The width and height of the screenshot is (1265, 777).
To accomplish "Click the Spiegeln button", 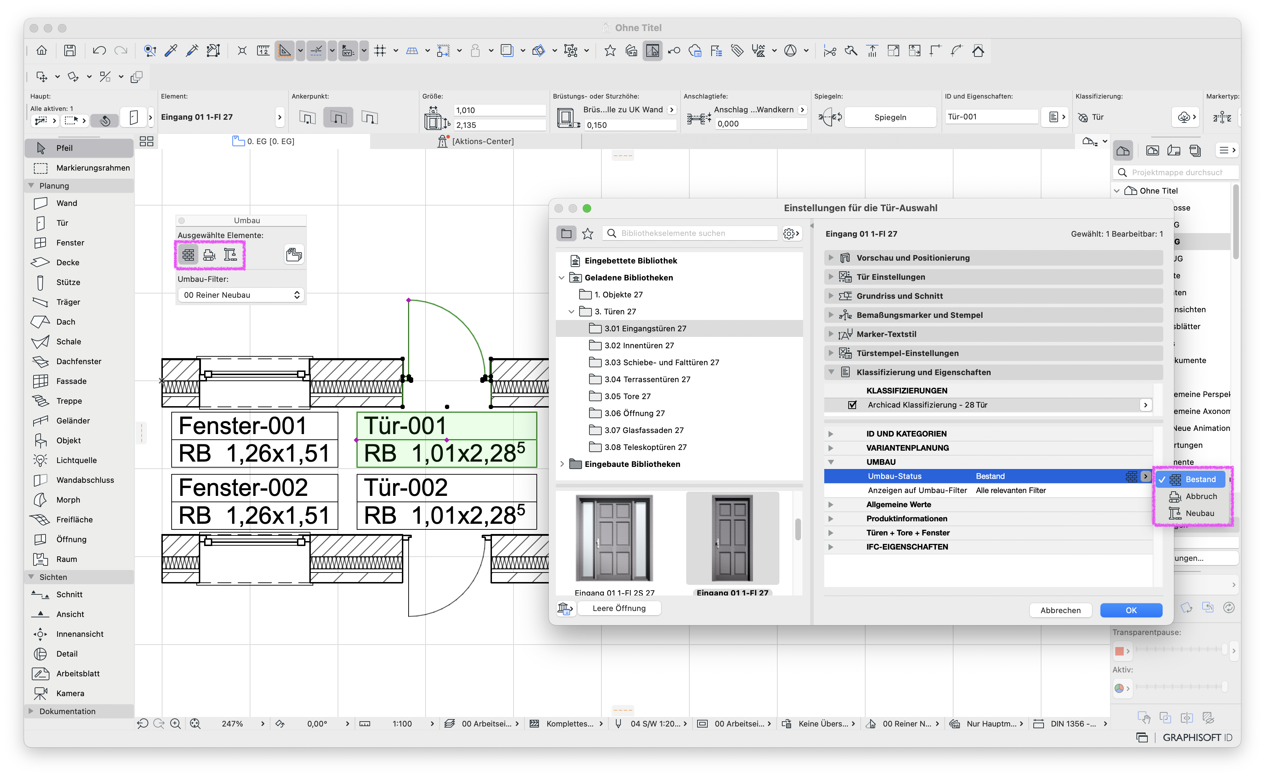I will pyautogui.click(x=890, y=117).
